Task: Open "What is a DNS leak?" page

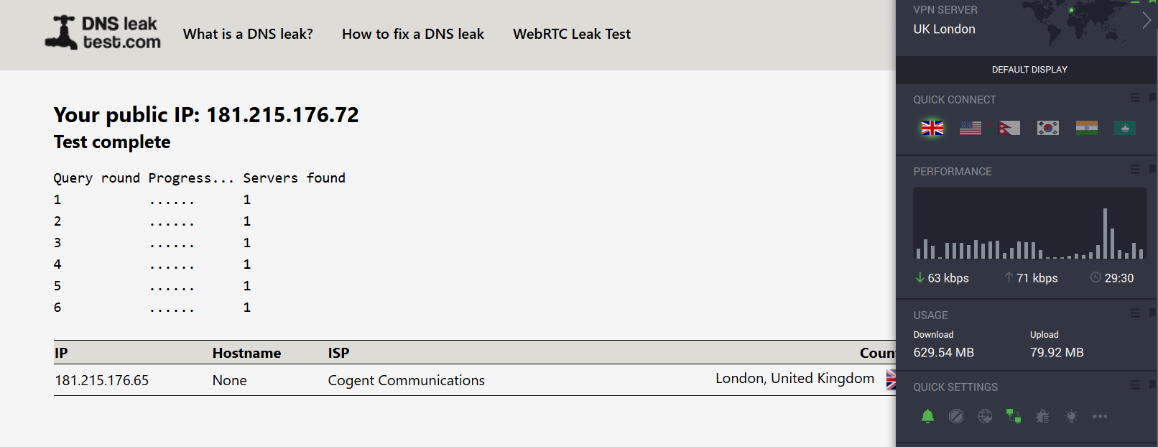Action: (x=248, y=34)
